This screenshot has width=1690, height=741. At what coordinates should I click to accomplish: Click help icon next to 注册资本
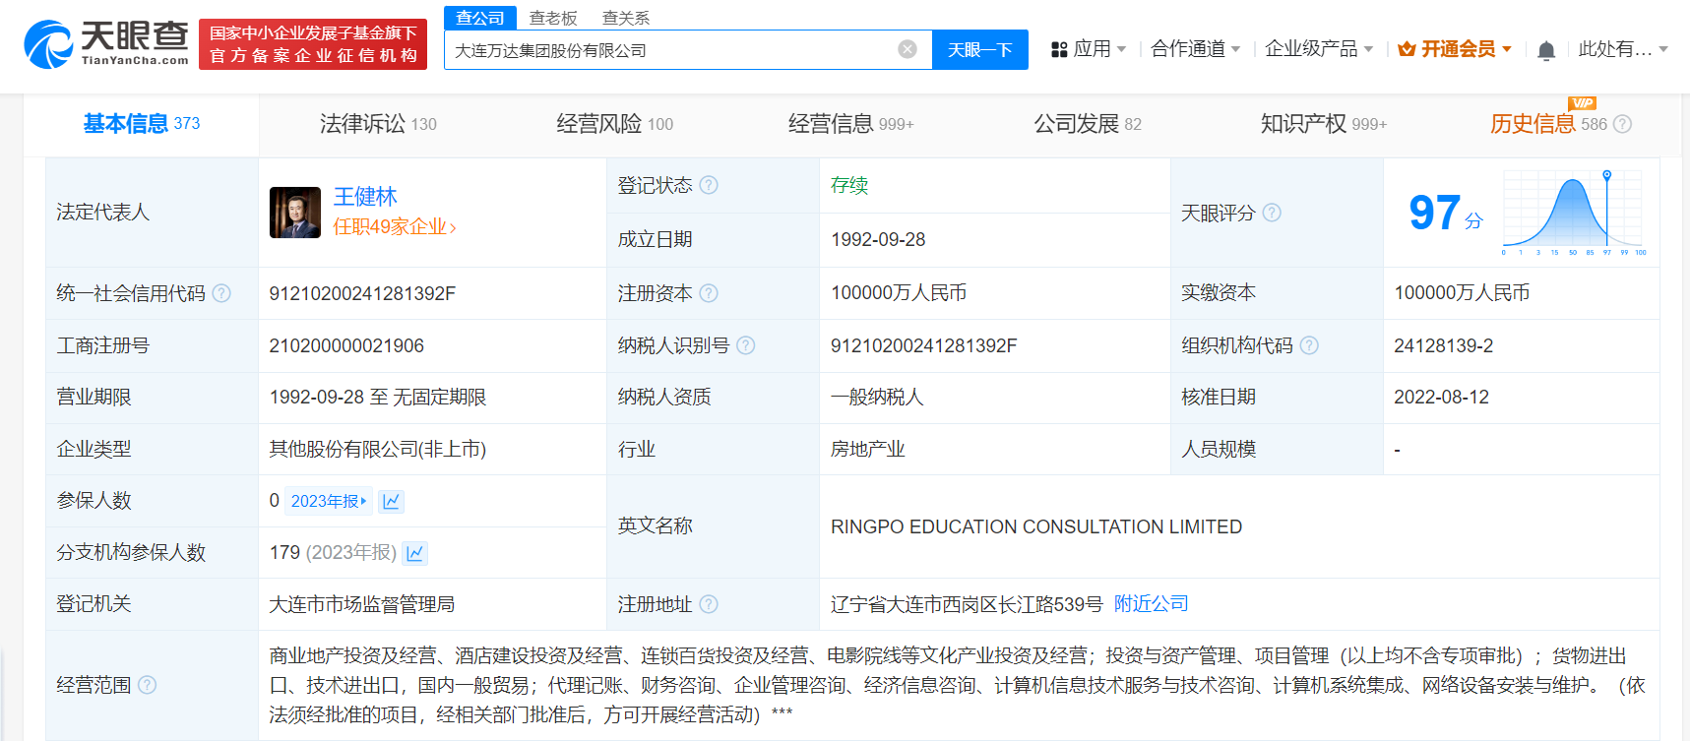709,293
